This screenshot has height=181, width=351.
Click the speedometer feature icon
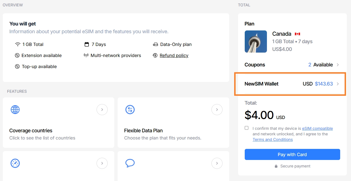15,163
